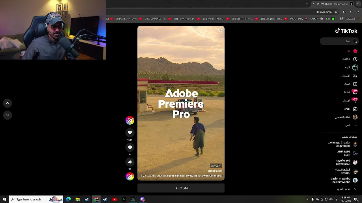Open nayefksa65 followed account
Viewport: 362px width, 203px height.
pyautogui.click(x=346, y=162)
